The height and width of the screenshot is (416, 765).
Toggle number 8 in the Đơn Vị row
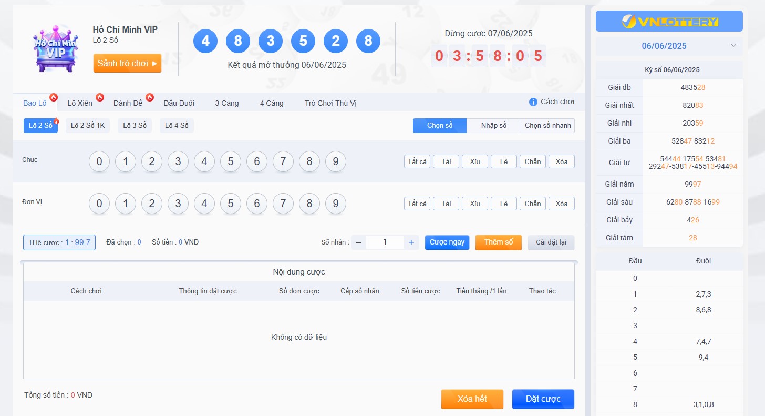pos(309,204)
